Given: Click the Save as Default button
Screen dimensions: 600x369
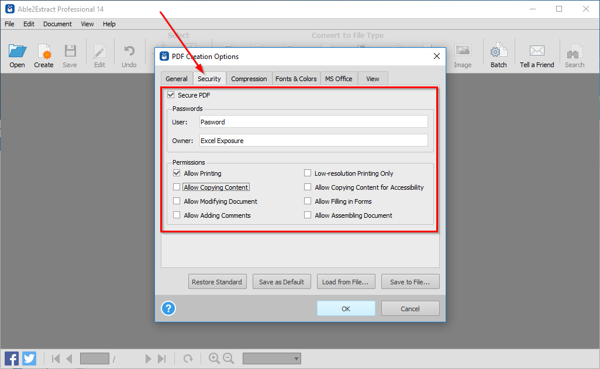Looking at the screenshot, I should pos(282,282).
